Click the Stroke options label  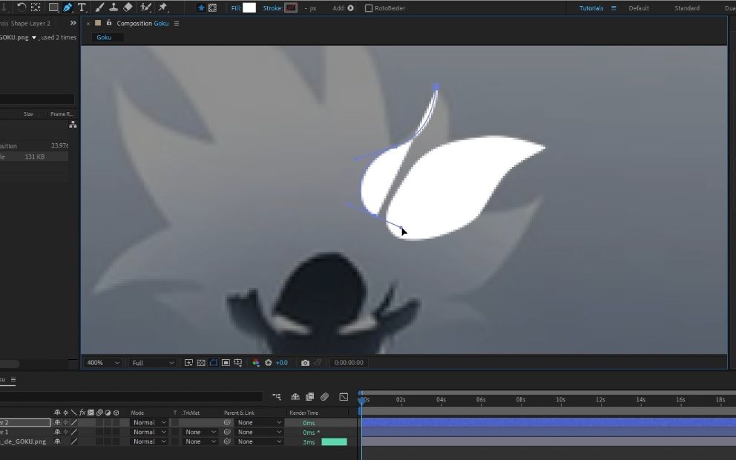coord(273,8)
